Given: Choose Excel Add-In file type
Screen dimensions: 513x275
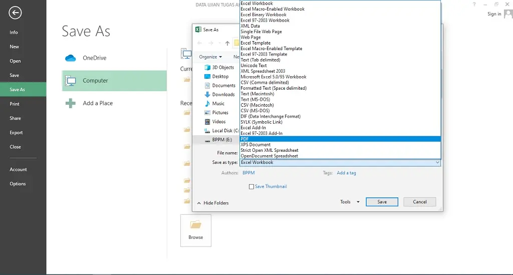Looking at the screenshot, I should [x=340, y=128].
